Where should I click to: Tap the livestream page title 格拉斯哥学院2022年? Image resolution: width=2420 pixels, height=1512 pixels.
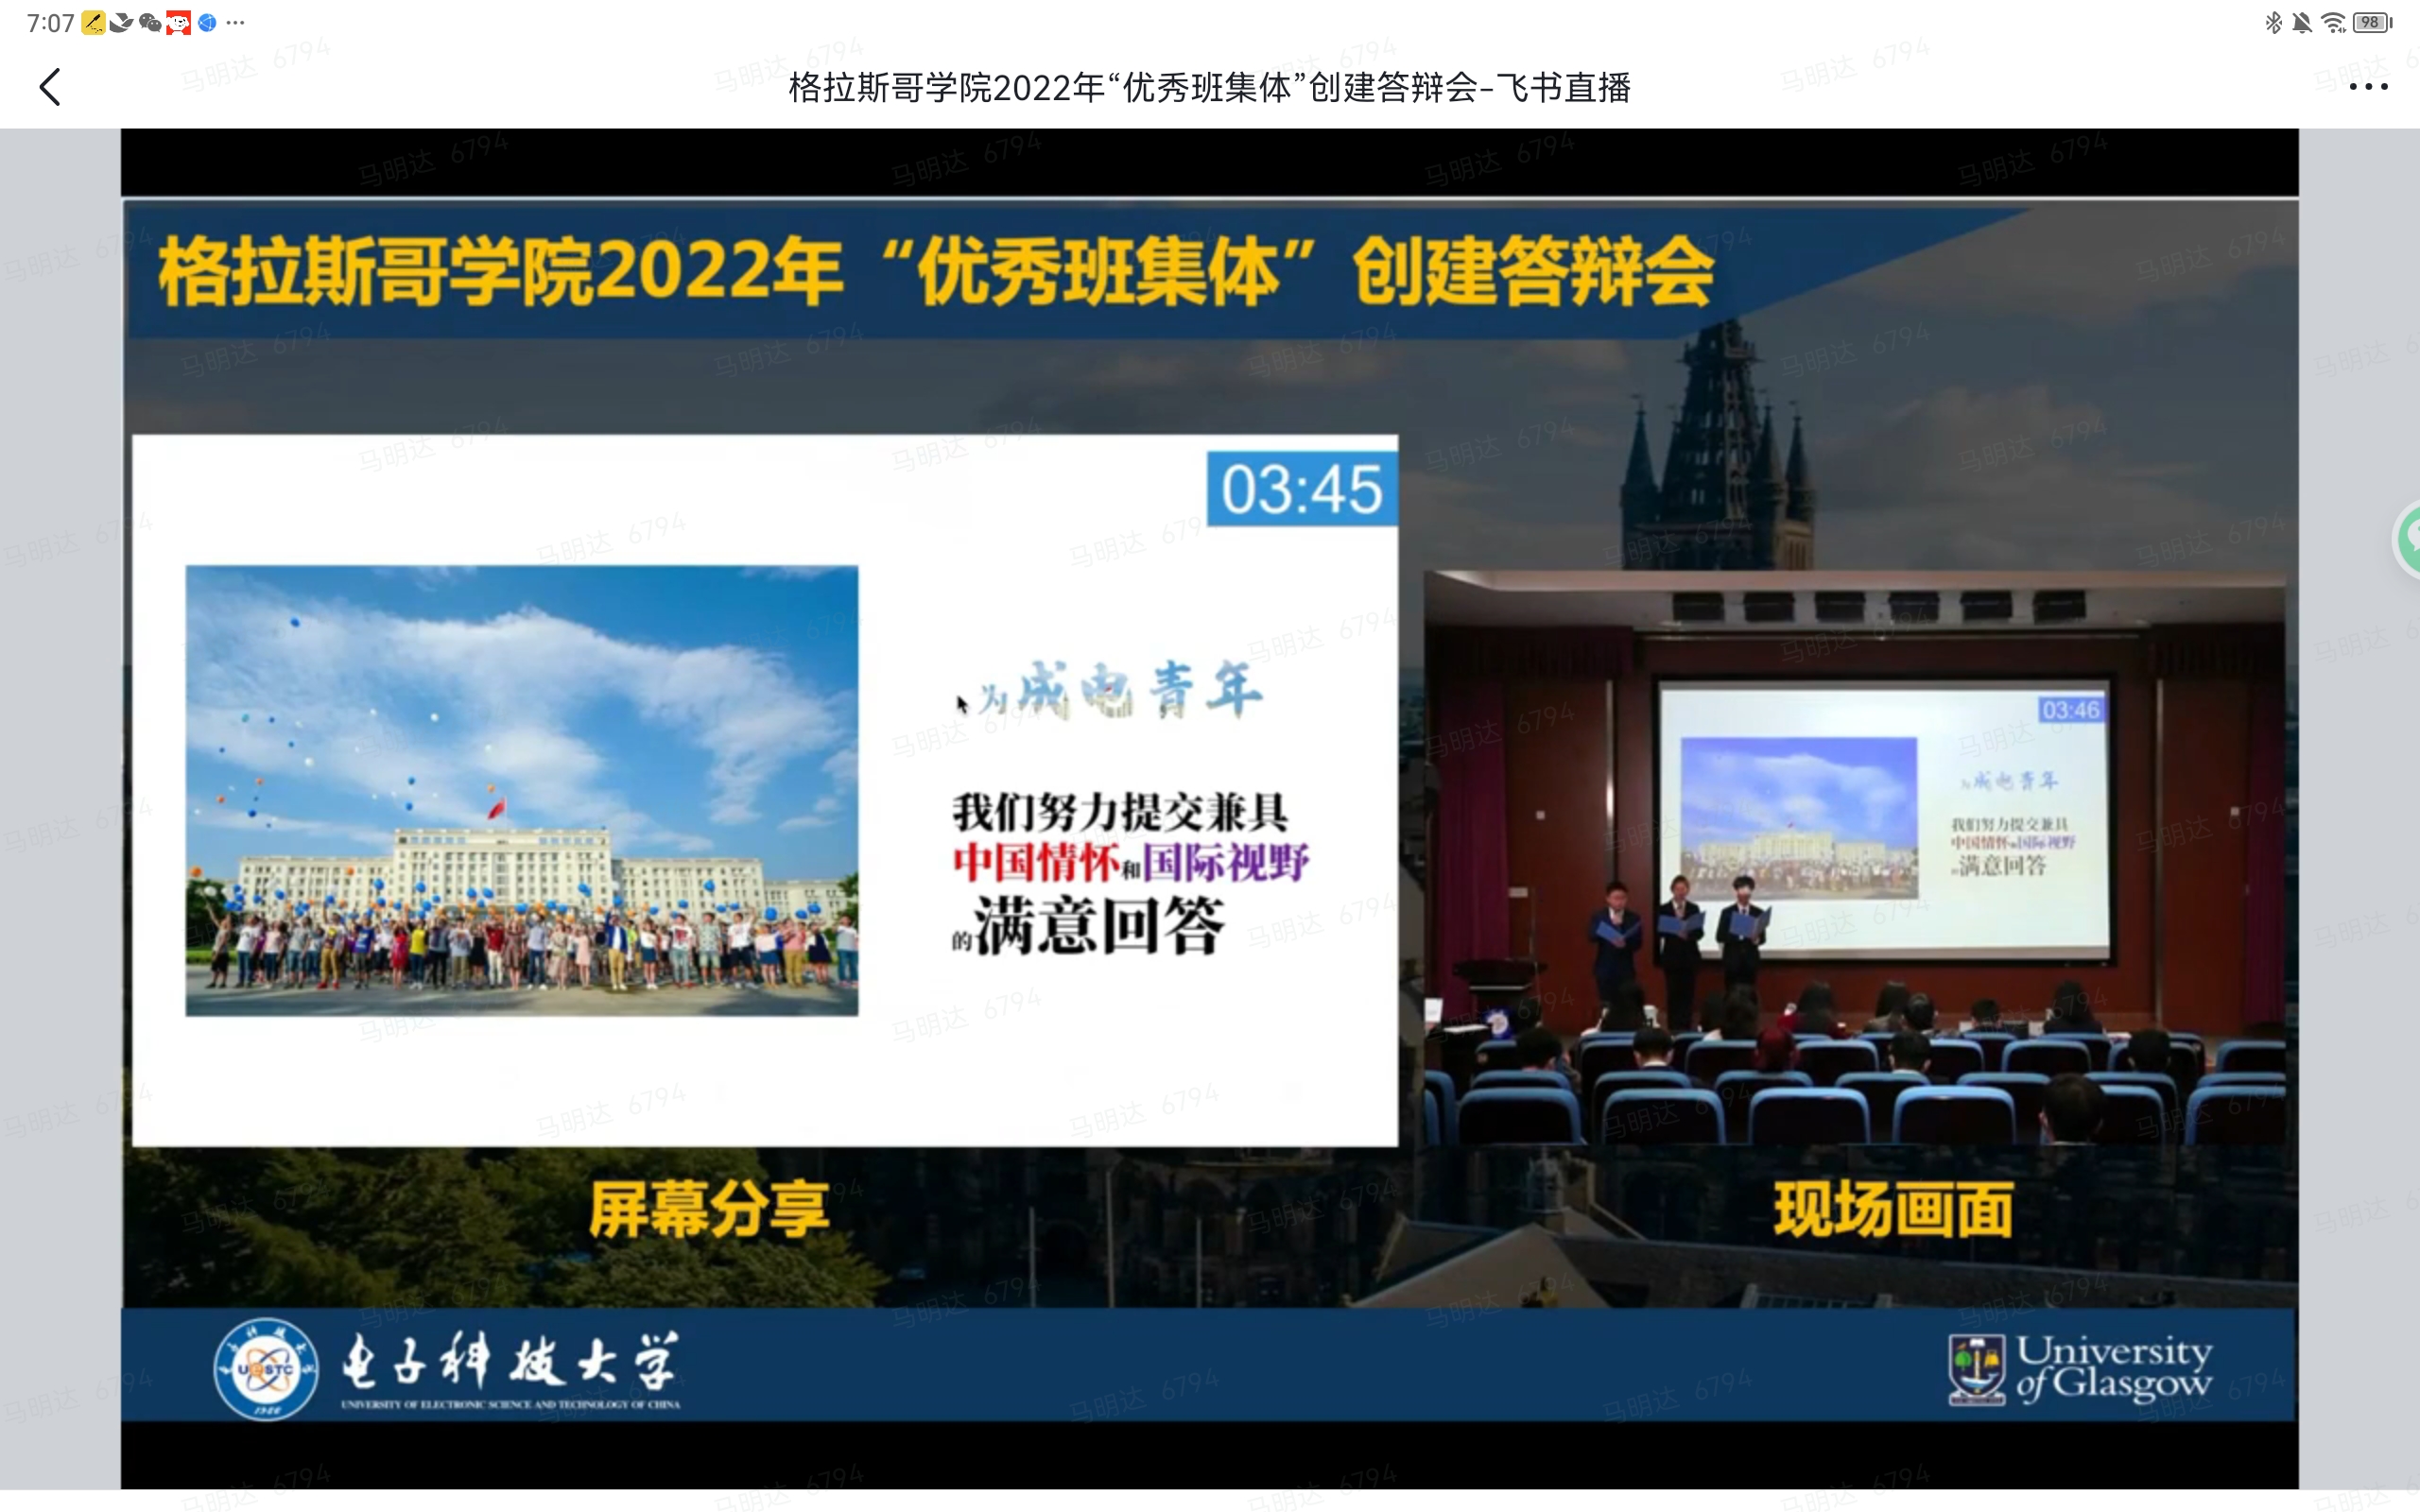[x=1209, y=88]
